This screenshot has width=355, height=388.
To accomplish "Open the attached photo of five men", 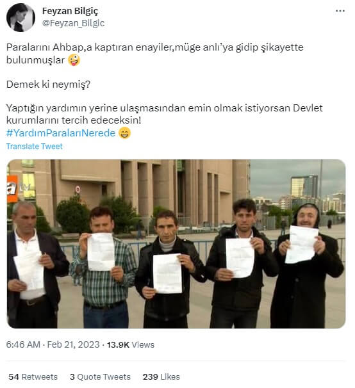I will click(x=176, y=244).
